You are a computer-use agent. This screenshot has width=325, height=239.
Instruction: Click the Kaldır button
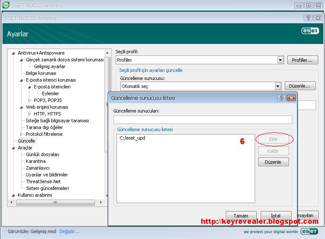click(273, 151)
